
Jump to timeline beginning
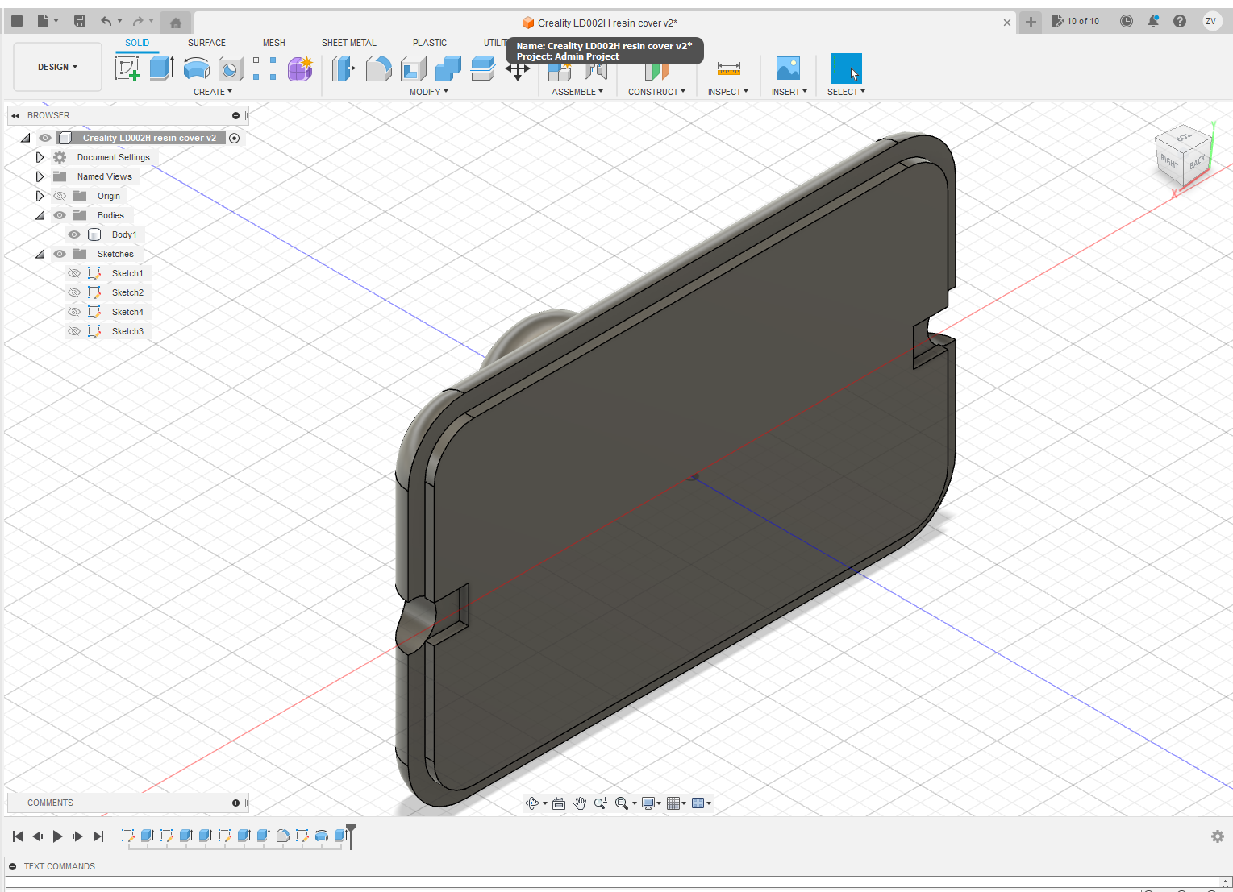click(x=18, y=836)
